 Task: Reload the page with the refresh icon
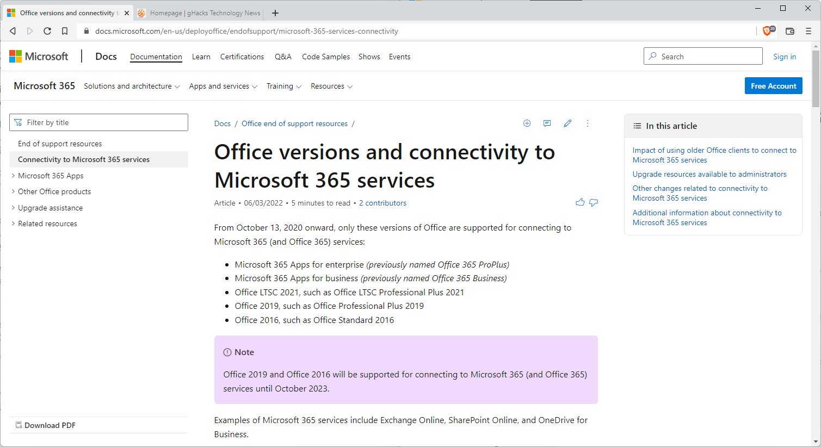pos(47,31)
